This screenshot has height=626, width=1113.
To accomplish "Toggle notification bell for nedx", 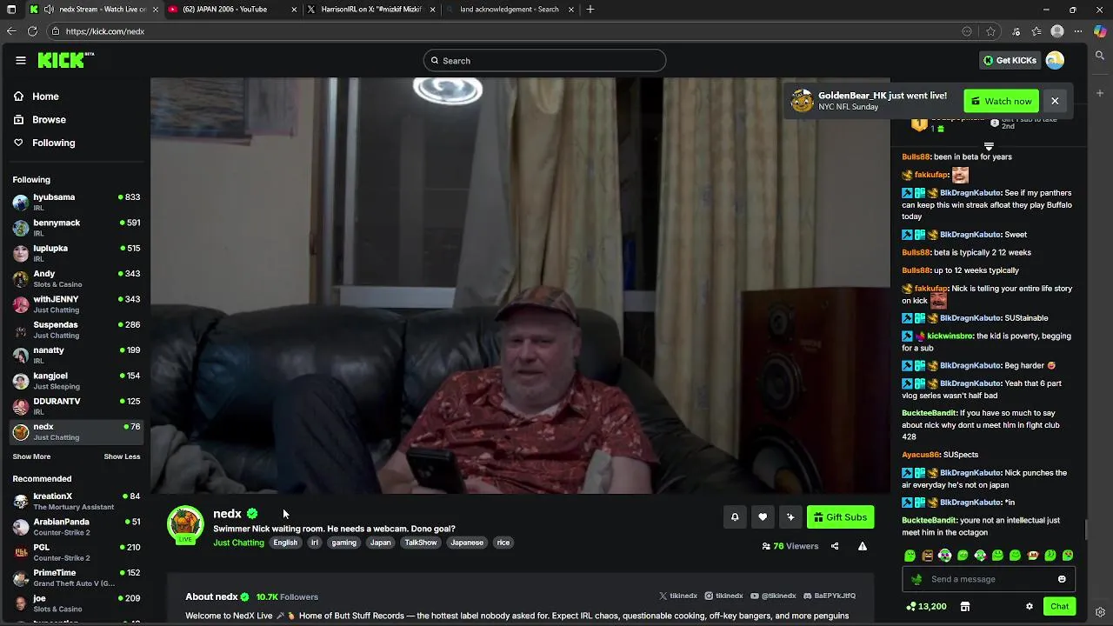I will tap(735, 517).
